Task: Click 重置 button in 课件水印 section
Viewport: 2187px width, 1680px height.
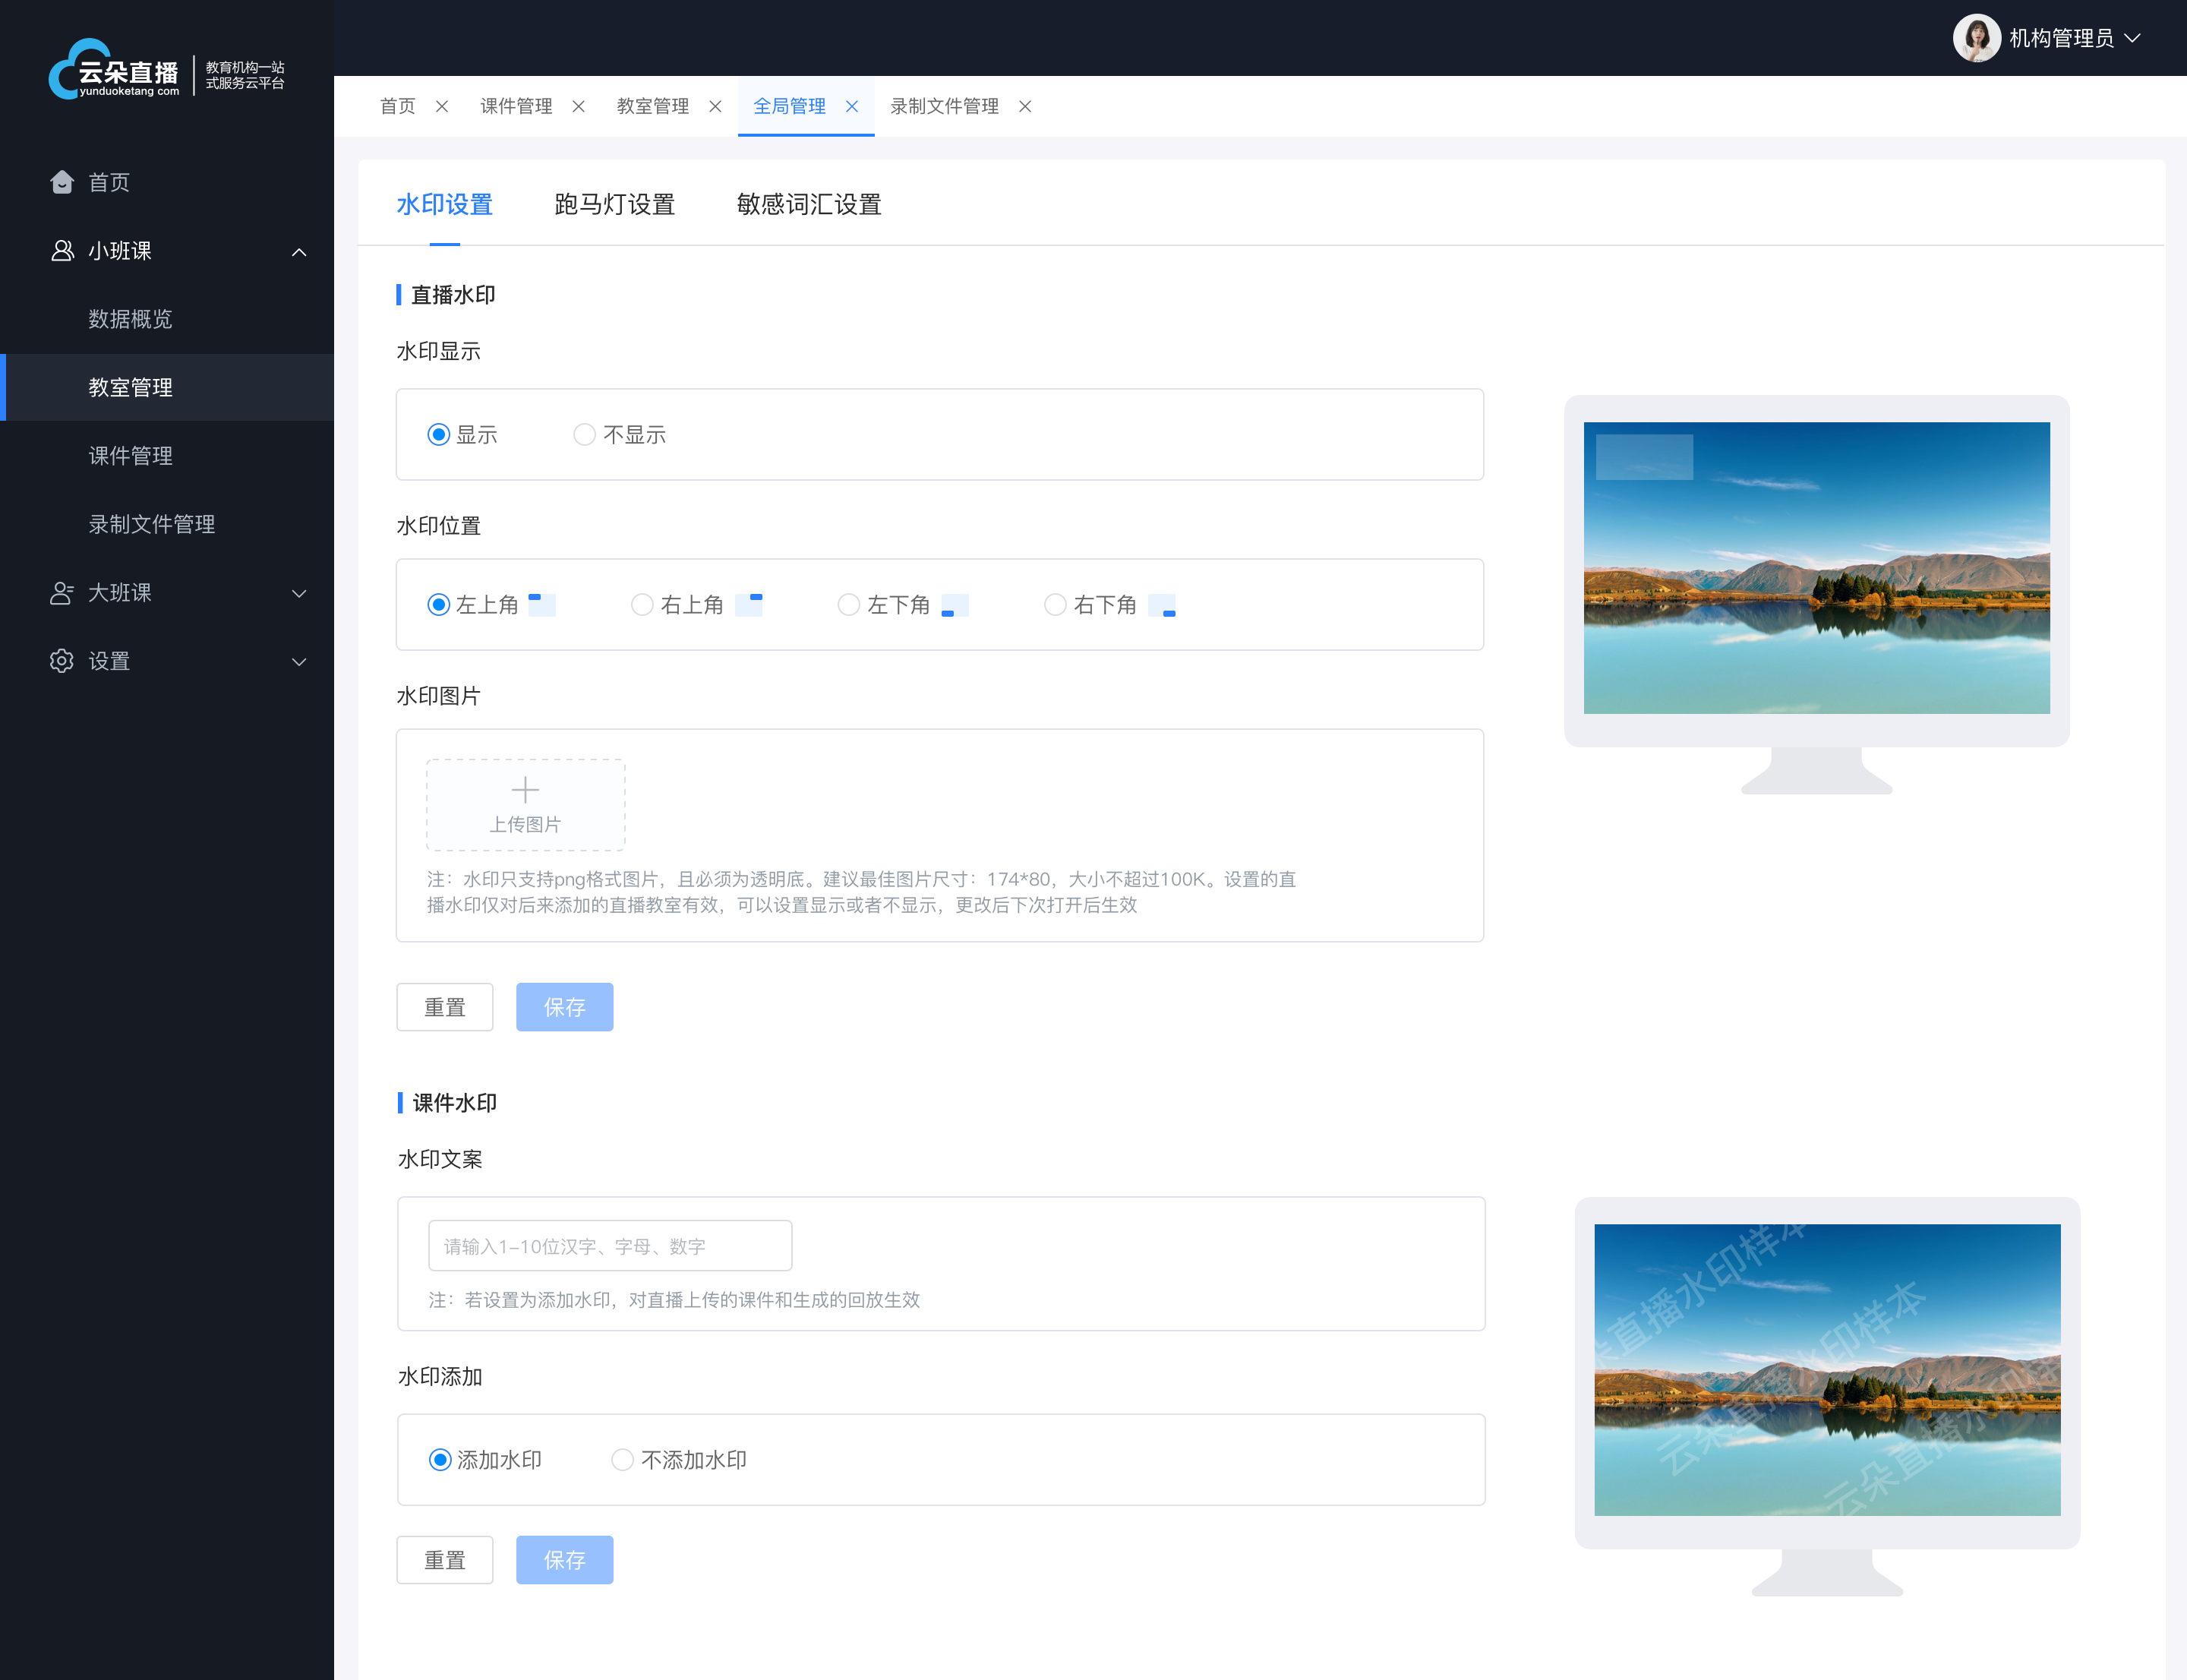Action: (x=447, y=1560)
